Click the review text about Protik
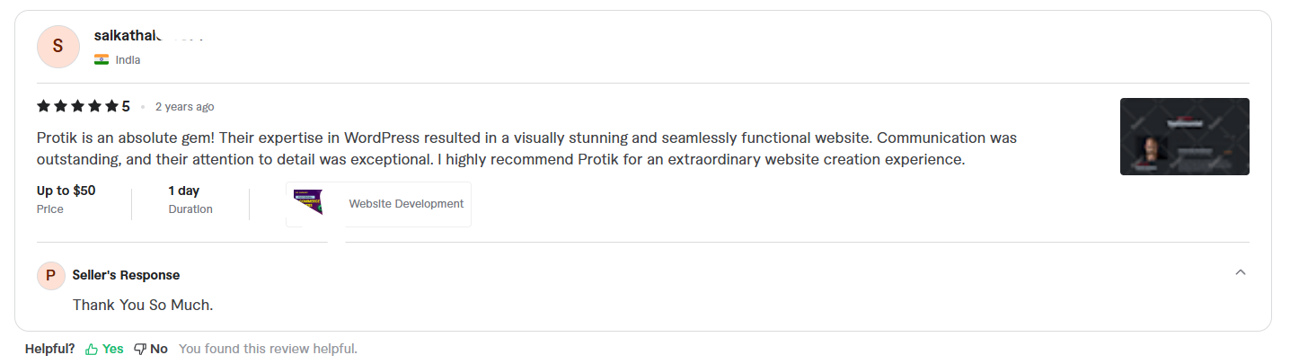 coord(526,149)
